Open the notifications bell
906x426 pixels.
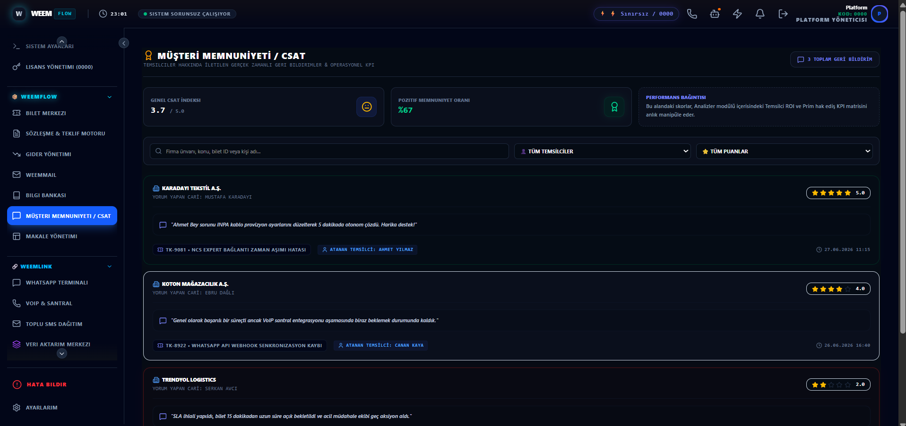tap(760, 14)
